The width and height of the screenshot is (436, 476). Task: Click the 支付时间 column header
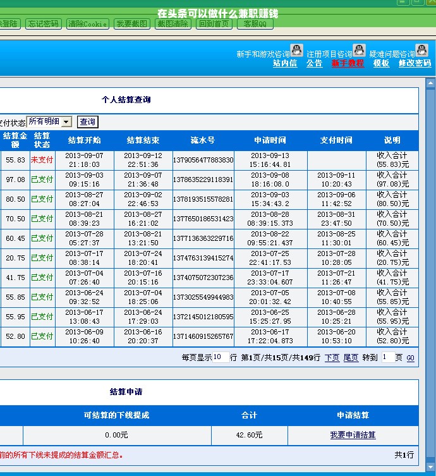(x=337, y=140)
